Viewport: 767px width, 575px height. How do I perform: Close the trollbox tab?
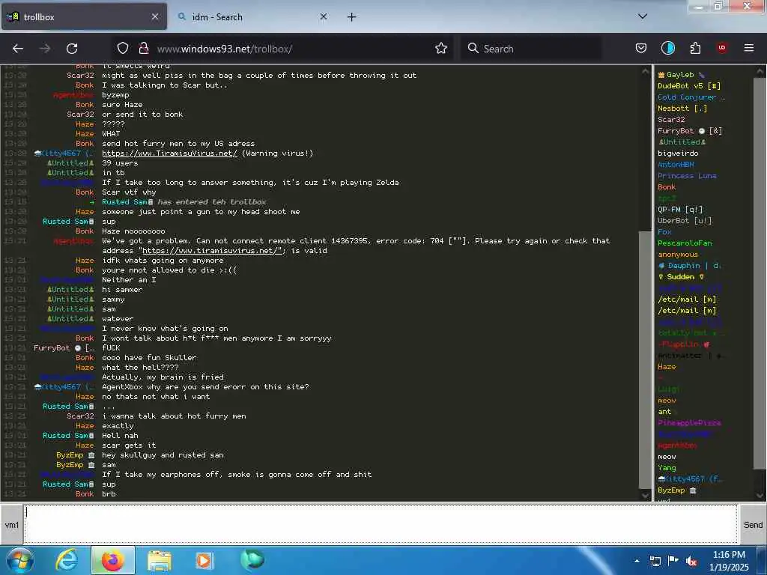pos(154,16)
